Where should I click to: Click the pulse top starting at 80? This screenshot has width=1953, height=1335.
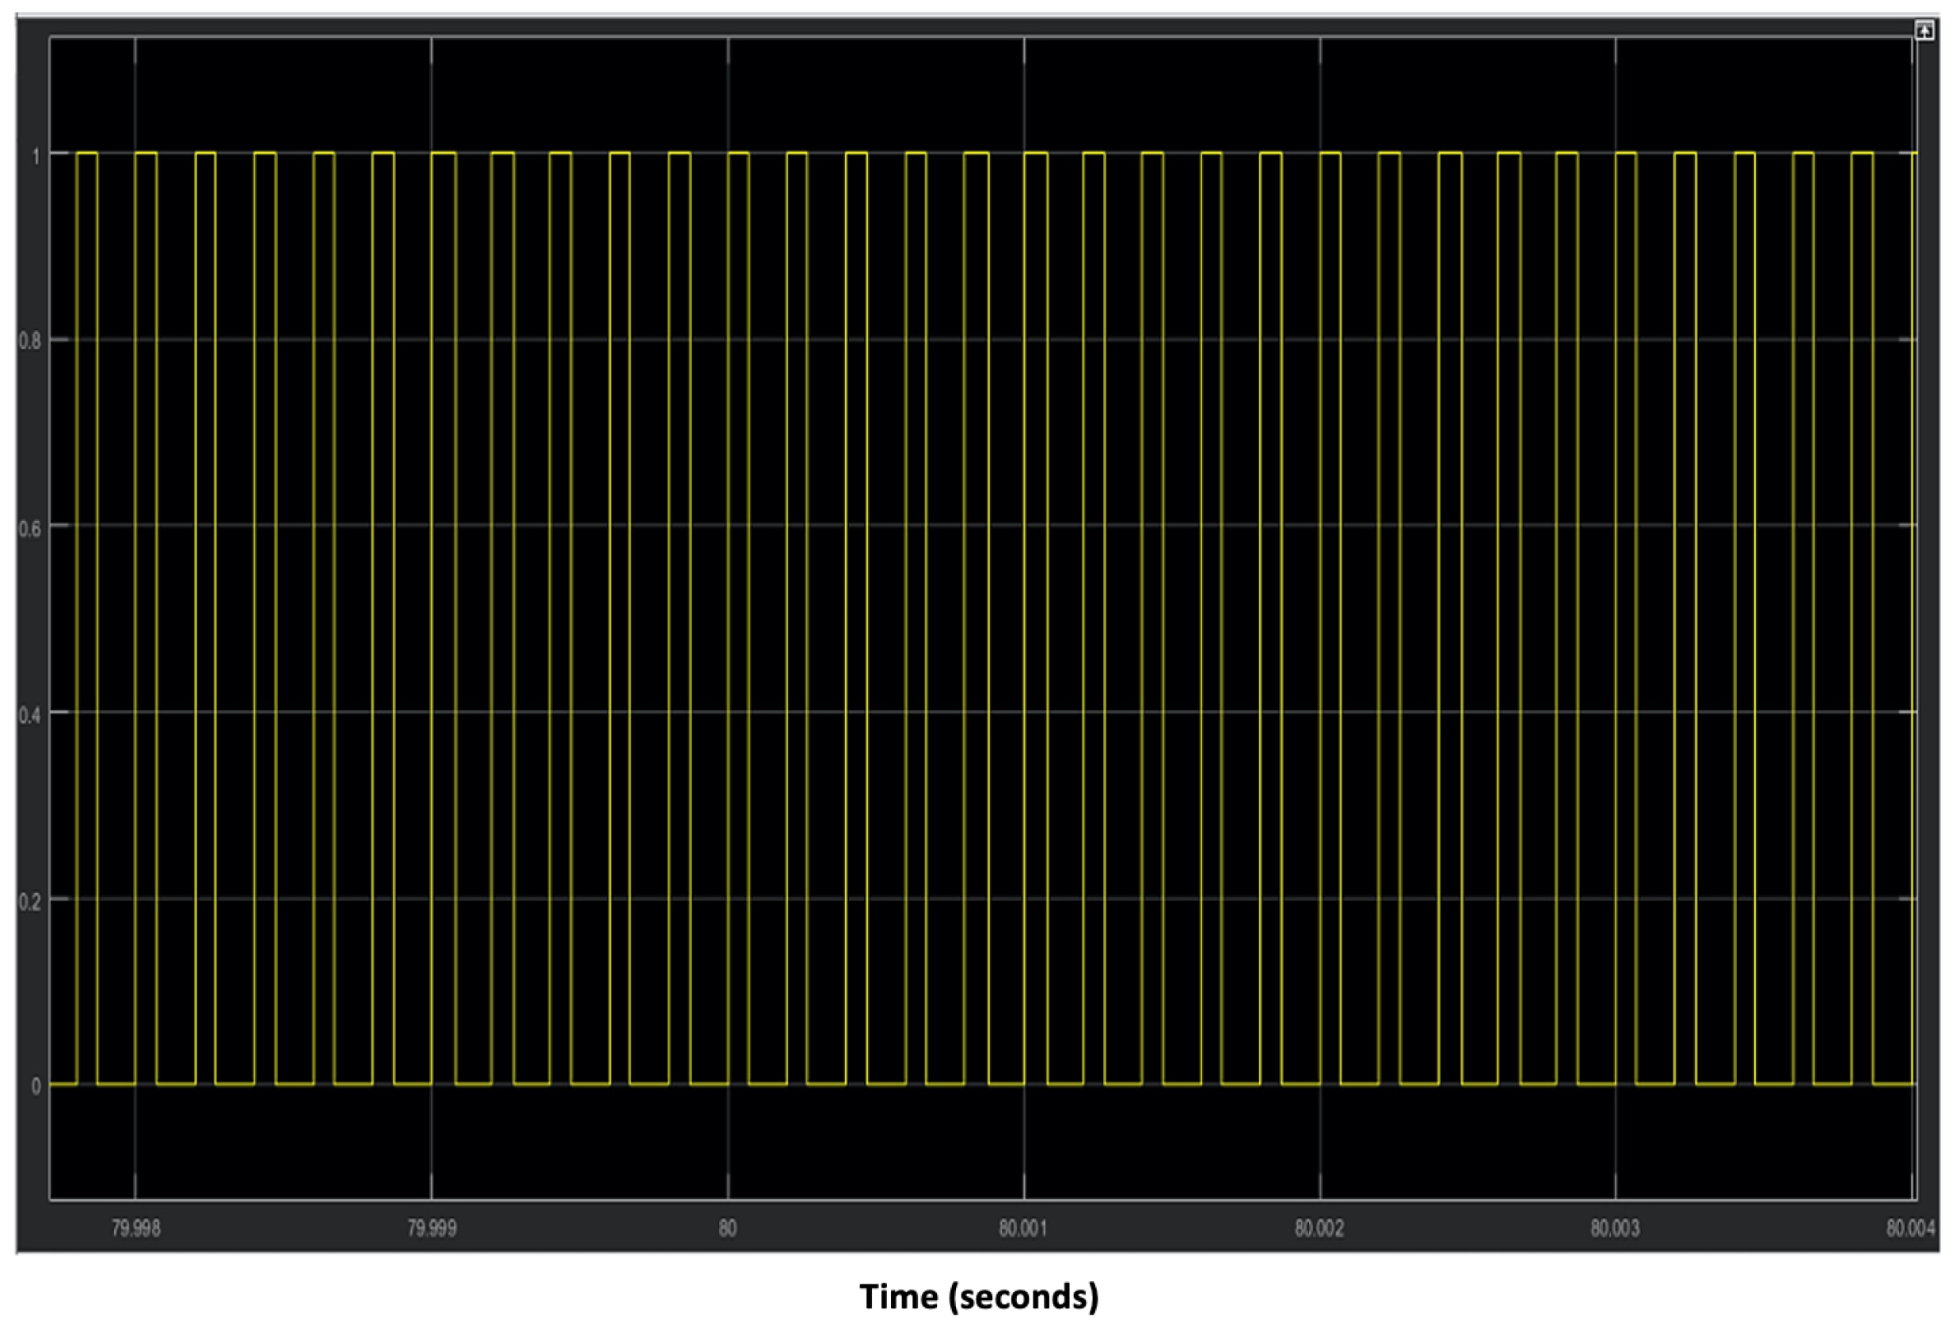738,153
